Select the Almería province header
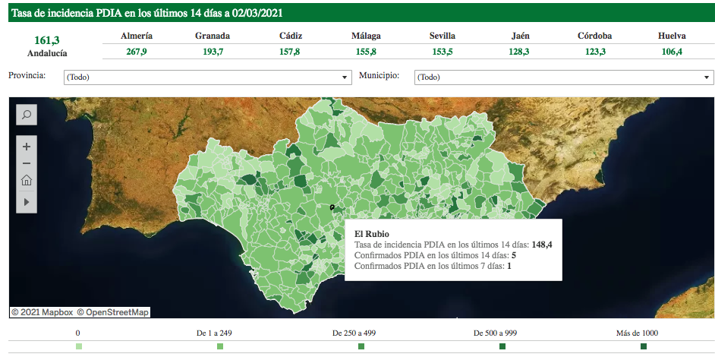This screenshot has height=357, width=715. 137,36
